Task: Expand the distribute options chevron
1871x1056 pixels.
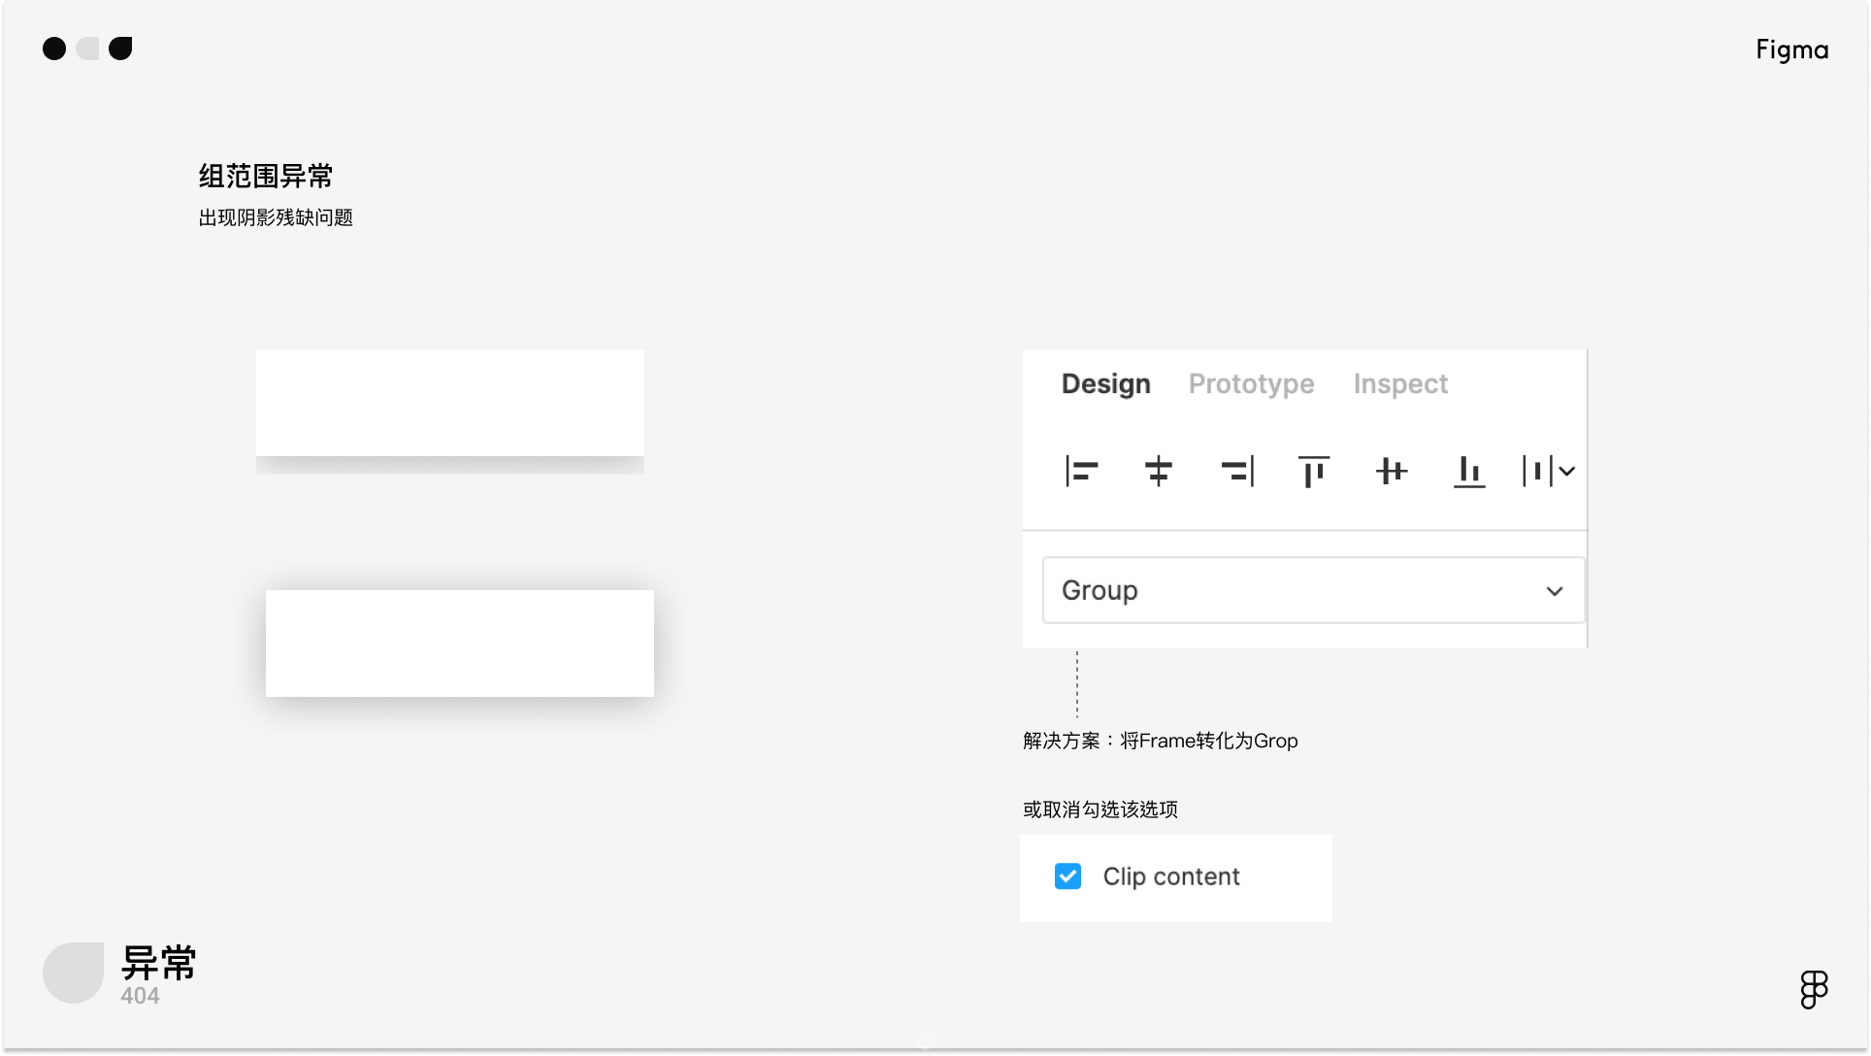Action: pyautogui.click(x=1567, y=472)
